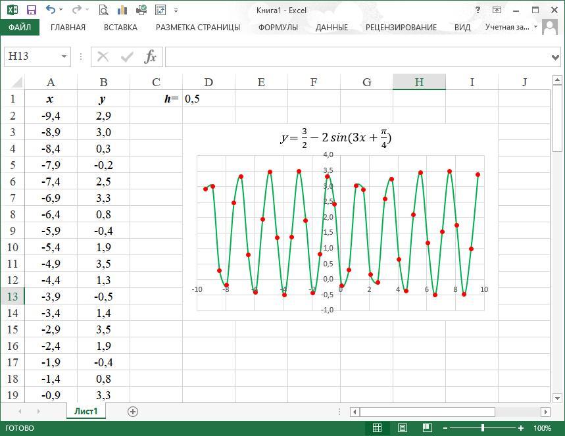Open Customize Quick Access Toolbar dropdown
The height and width of the screenshot is (436, 565).
tap(176, 10)
